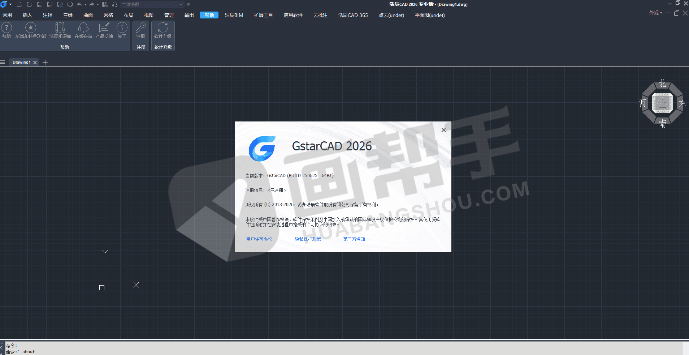This screenshot has width=689, height=355.
Task: Open the 扩展工具 ribbon tab
Action: tap(264, 15)
